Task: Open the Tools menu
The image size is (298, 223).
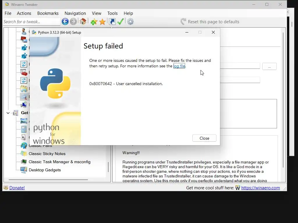Action: [x=113, y=13]
